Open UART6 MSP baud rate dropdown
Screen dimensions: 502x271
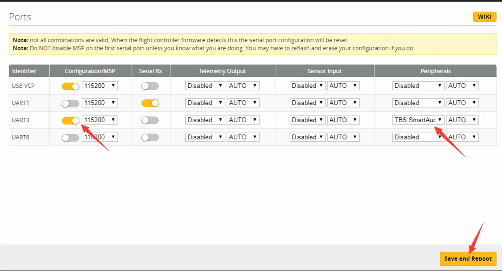100,137
